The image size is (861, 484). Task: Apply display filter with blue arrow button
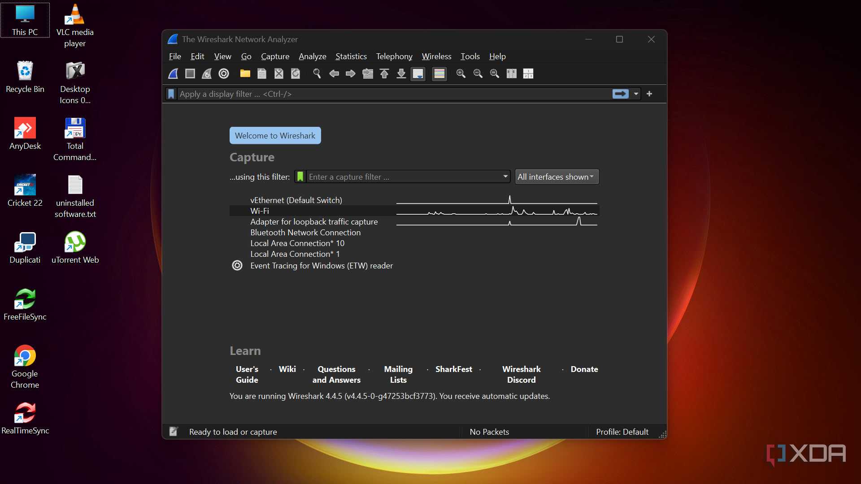tap(621, 94)
